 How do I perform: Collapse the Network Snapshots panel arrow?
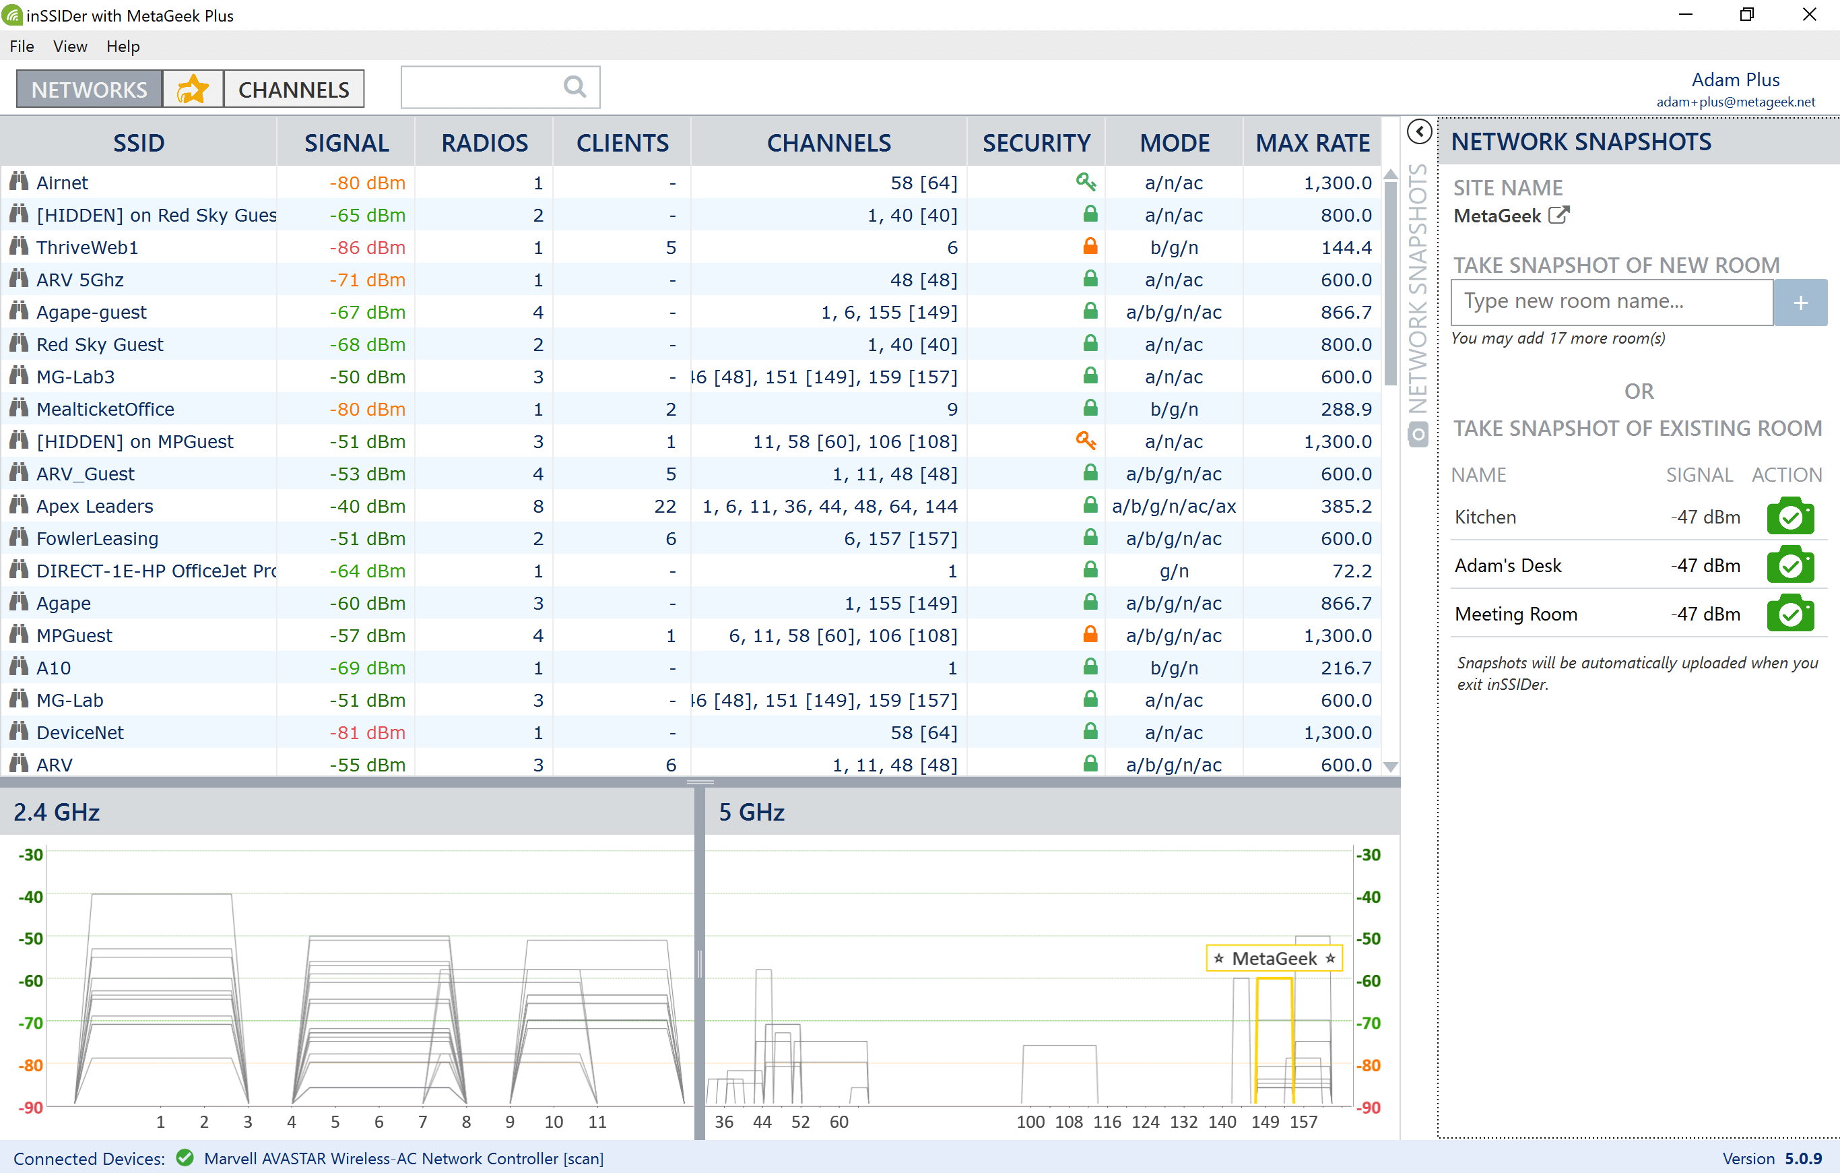point(1418,131)
